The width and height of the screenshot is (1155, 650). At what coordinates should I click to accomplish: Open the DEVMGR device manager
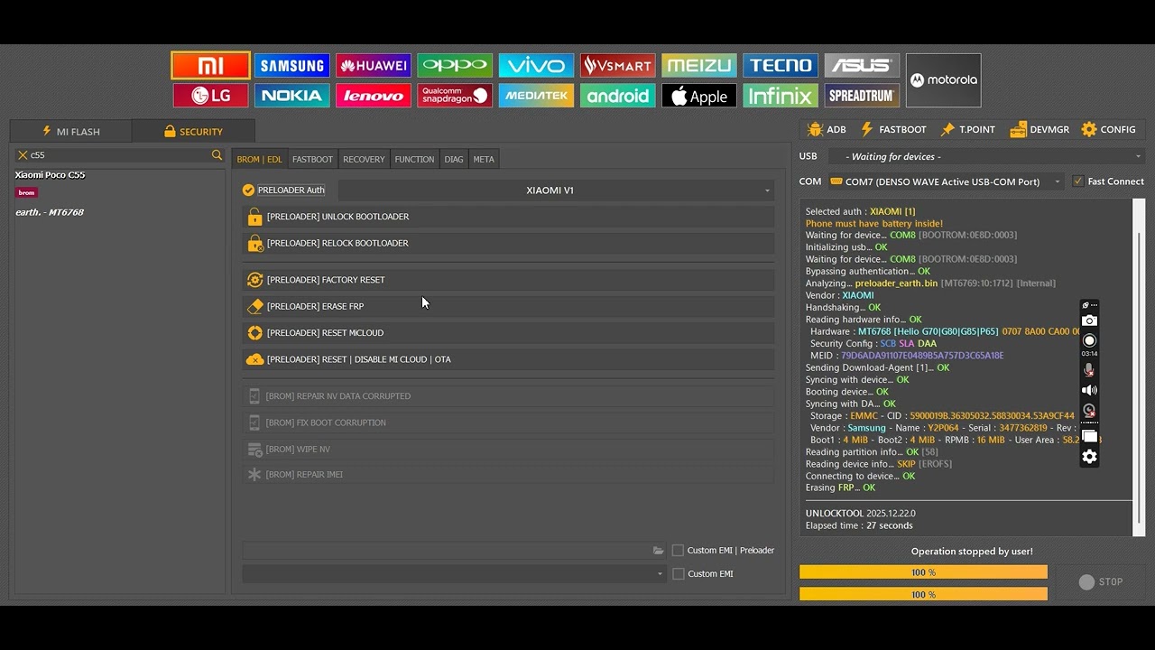click(1039, 130)
